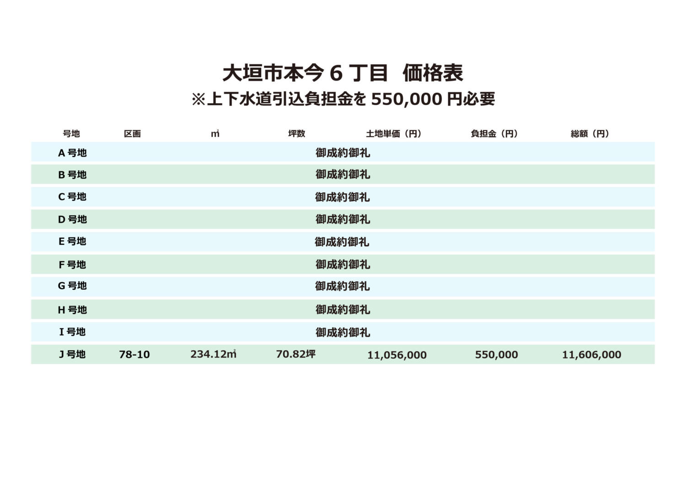Click 御成約御礼 in the B号地 row
The image size is (686, 485).
point(343,175)
